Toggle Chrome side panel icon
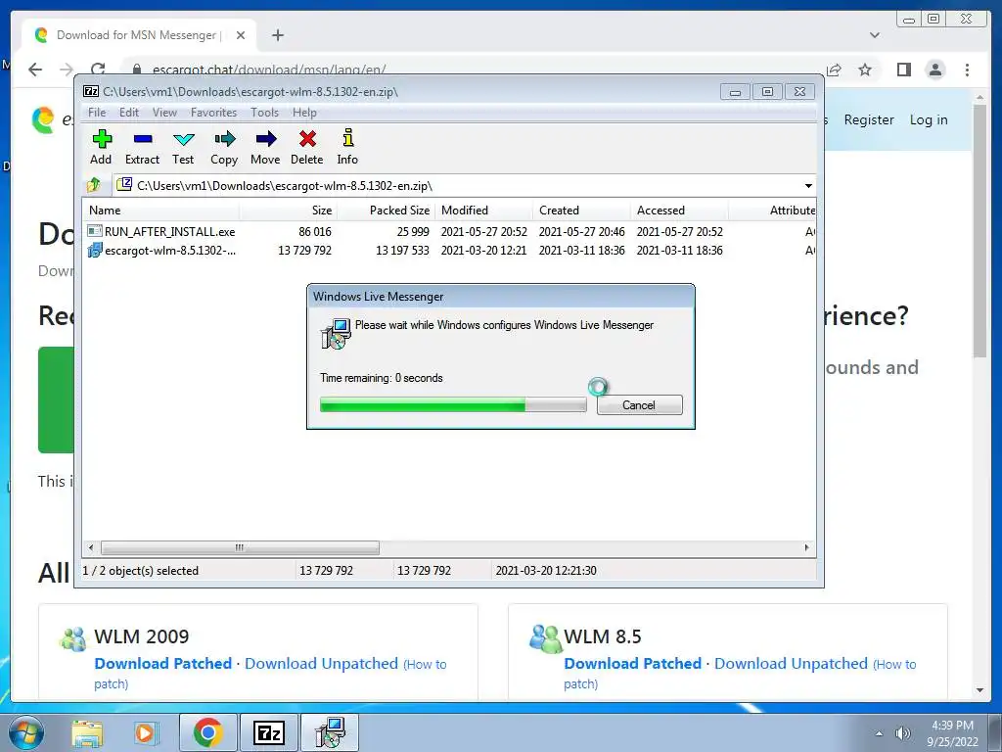1002x752 pixels. 903,70
